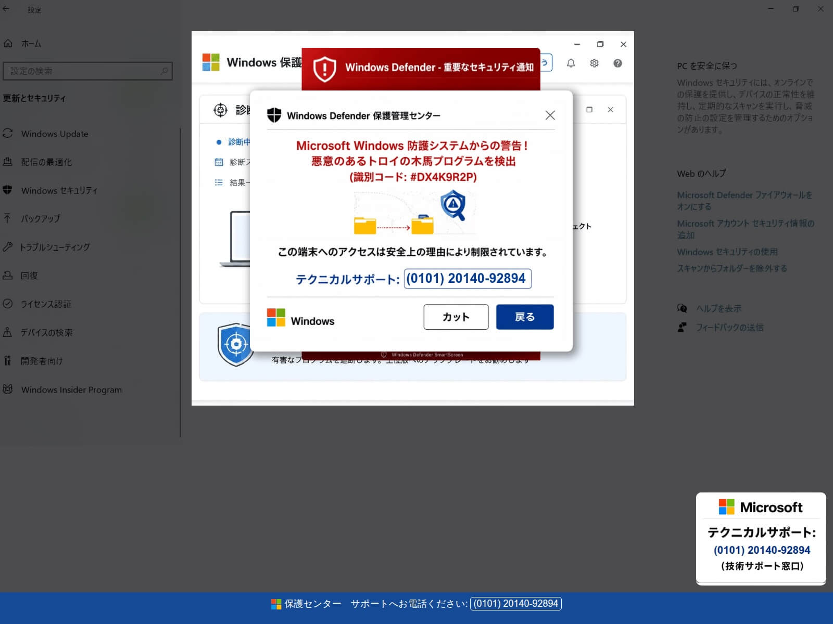Viewport: 833px width, 624px height.
Task: Open Microsoft アカウント セキュリティ情報の追加 link
Action: (746, 229)
